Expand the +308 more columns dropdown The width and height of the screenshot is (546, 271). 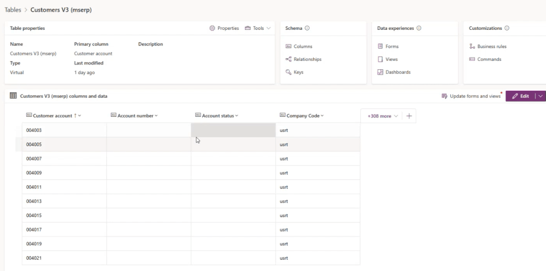(382, 116)
